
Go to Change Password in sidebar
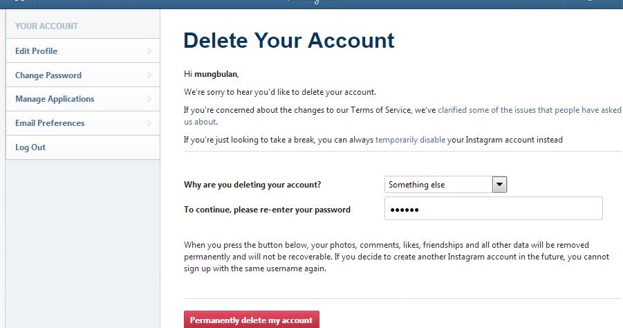(x=48, y=75)
